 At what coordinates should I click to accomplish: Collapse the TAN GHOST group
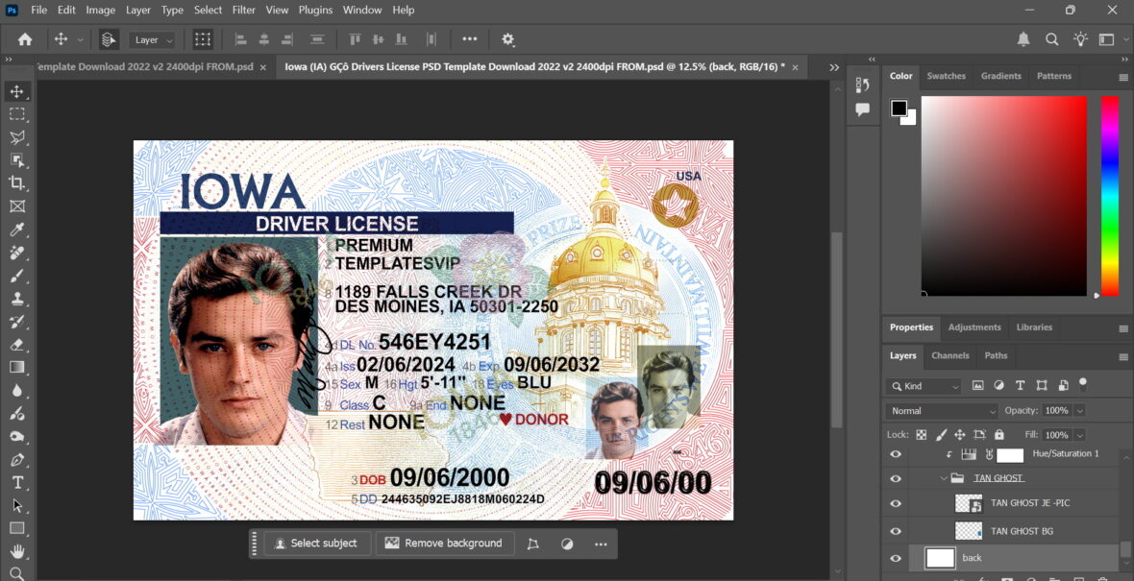point(944,478)
